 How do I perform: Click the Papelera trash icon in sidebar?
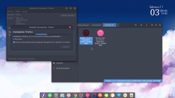pos(54,63)
